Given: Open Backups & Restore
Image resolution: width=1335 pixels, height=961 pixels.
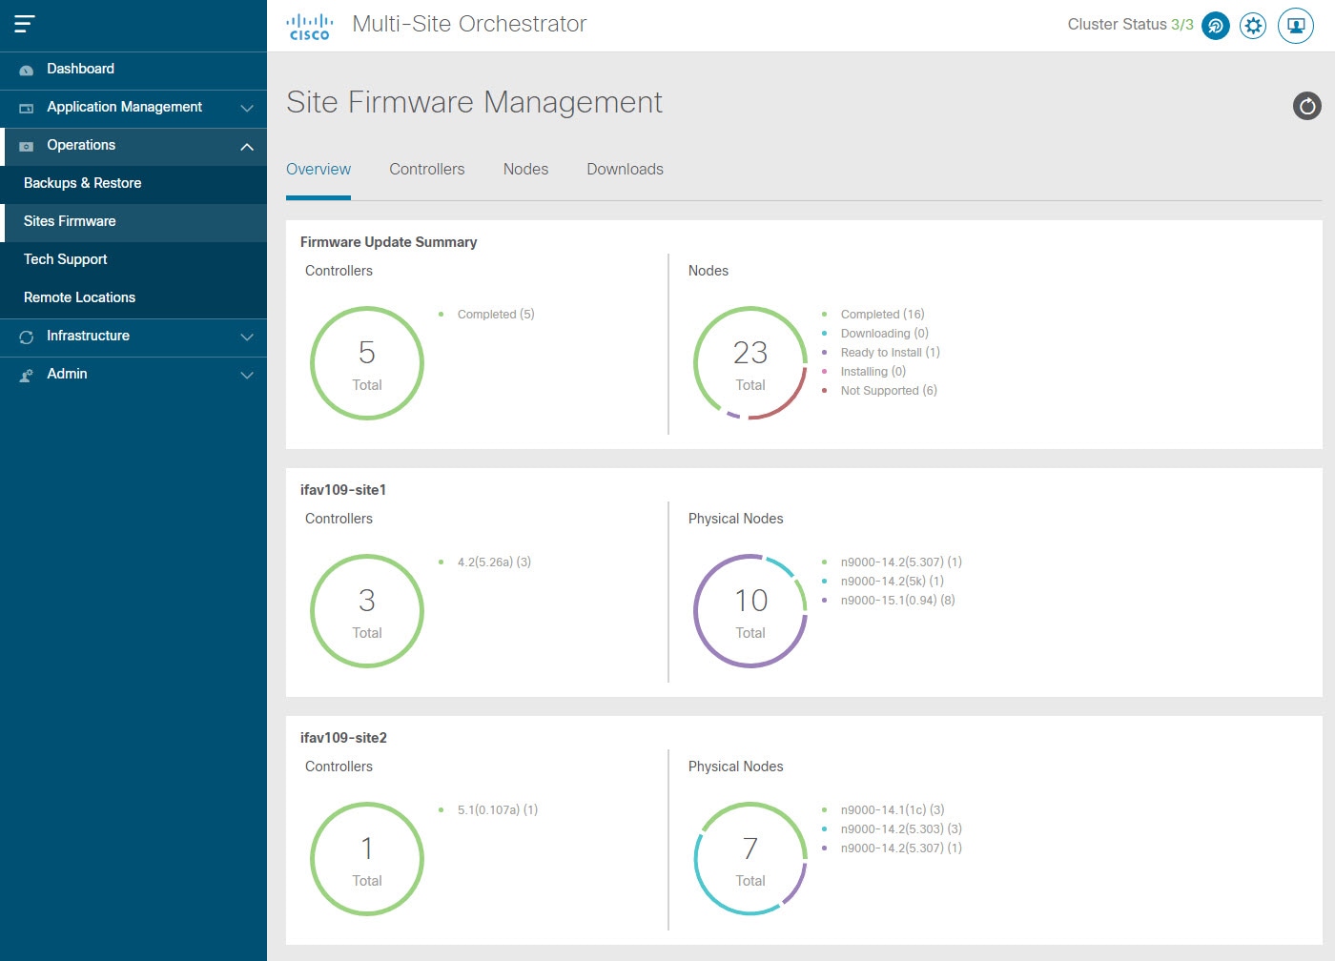Looking at the screenshot, I should point(133,184).
